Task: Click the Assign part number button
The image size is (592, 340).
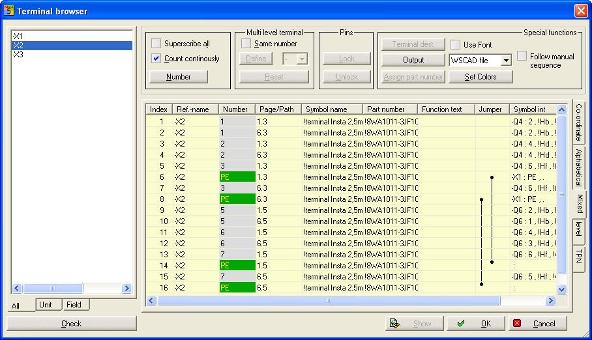Action: click(413, 77)
